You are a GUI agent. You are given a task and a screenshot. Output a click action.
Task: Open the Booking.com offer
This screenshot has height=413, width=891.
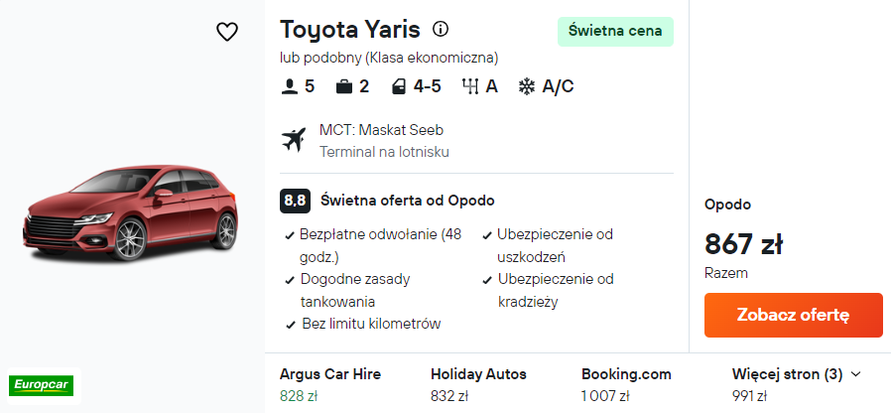pyautogui.click(x=626, y=385)
